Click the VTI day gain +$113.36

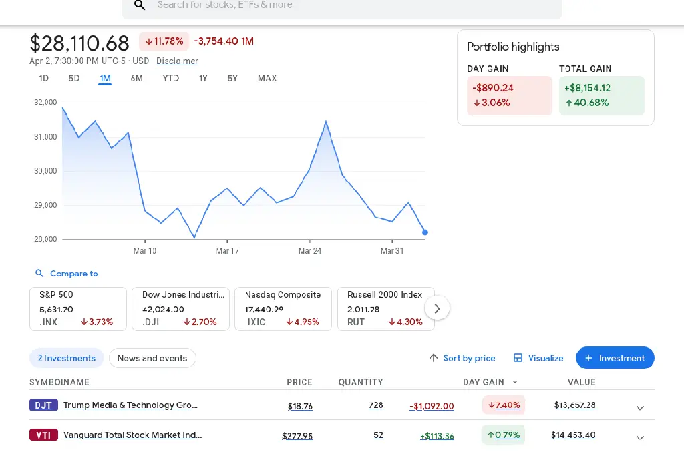pyautogui.click(x=437, y=436)
